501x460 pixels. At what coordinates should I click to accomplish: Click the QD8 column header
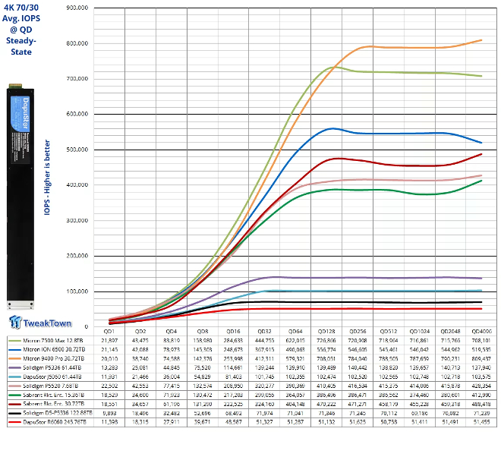pyautogui.click(x=203, y=332)
